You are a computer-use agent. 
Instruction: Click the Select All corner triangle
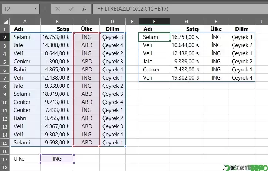[x=6, y=21]
